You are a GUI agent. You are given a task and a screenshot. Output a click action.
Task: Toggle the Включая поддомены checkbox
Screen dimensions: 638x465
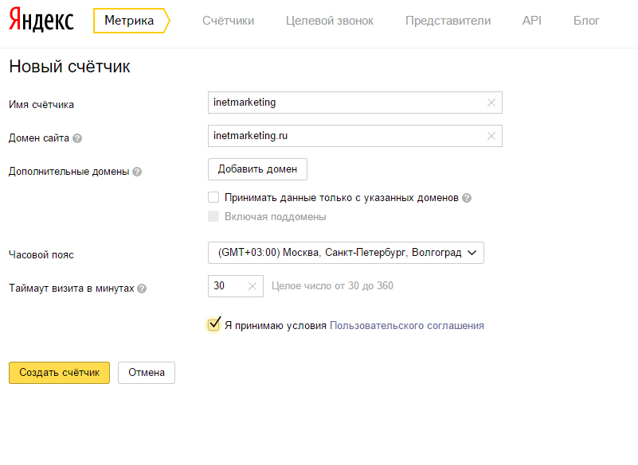[x=213, y=216]
